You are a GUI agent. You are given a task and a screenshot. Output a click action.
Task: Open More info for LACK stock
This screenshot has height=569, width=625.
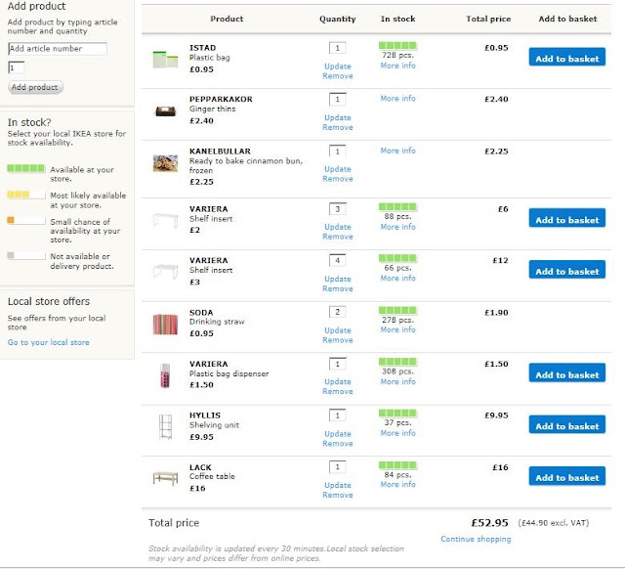pos(397,484)
